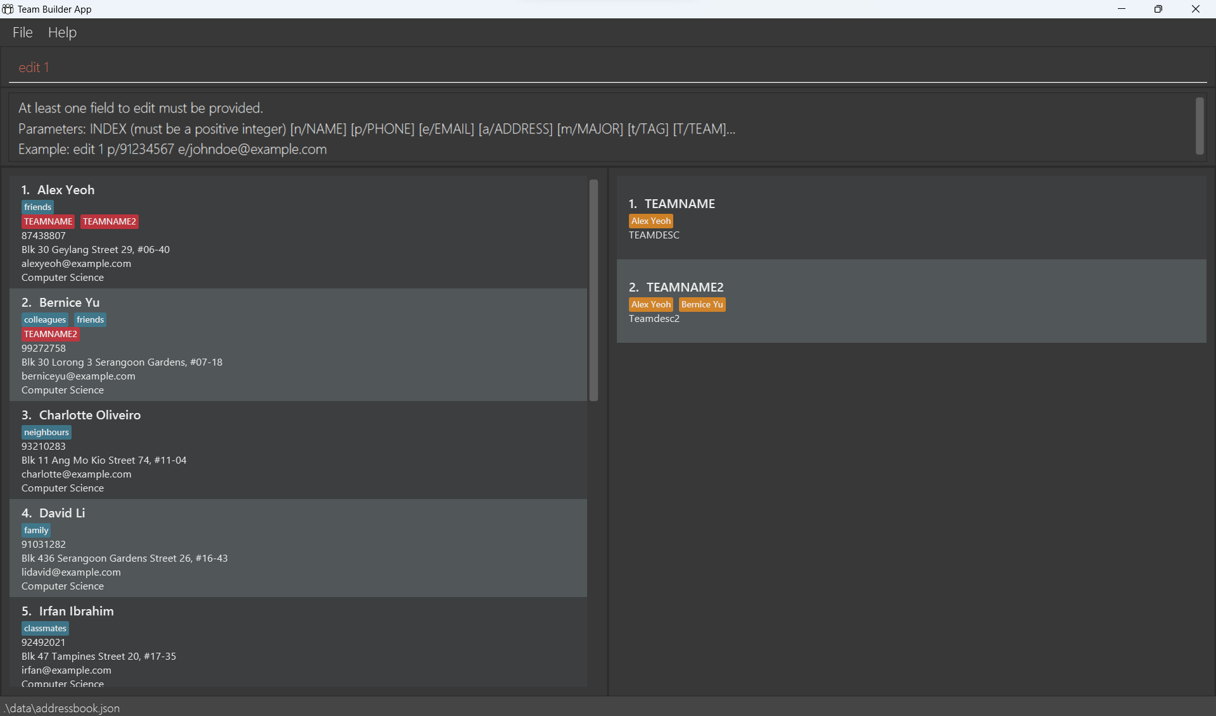This screenshot has width=1216, height=716.
Task: Select the David Li person card
Action: (x=298, y=548)
